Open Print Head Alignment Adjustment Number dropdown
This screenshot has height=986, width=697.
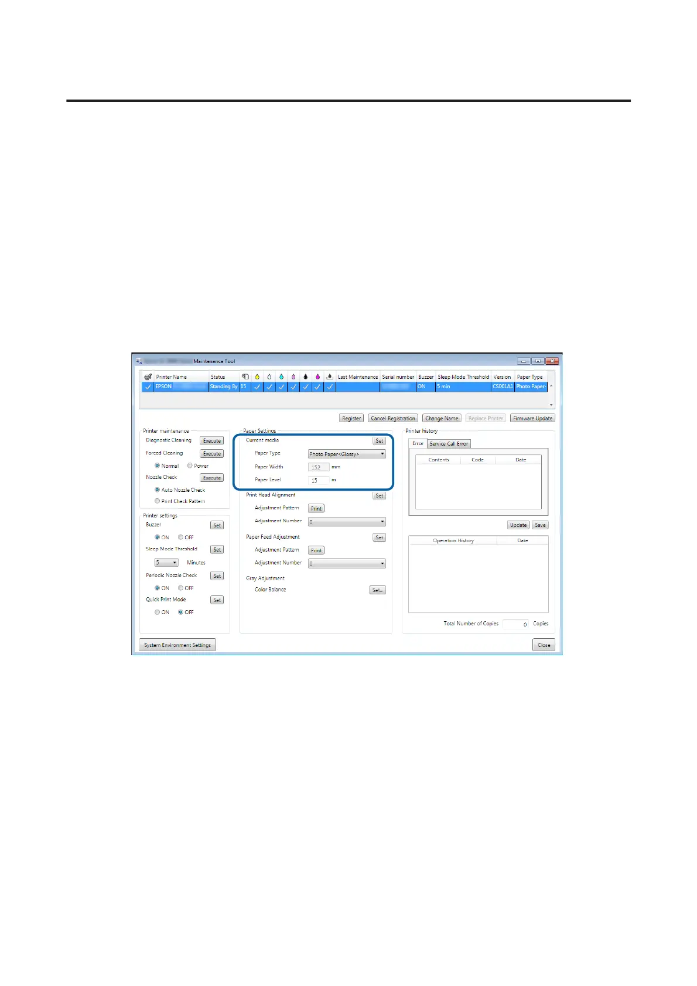coord(347,522)
